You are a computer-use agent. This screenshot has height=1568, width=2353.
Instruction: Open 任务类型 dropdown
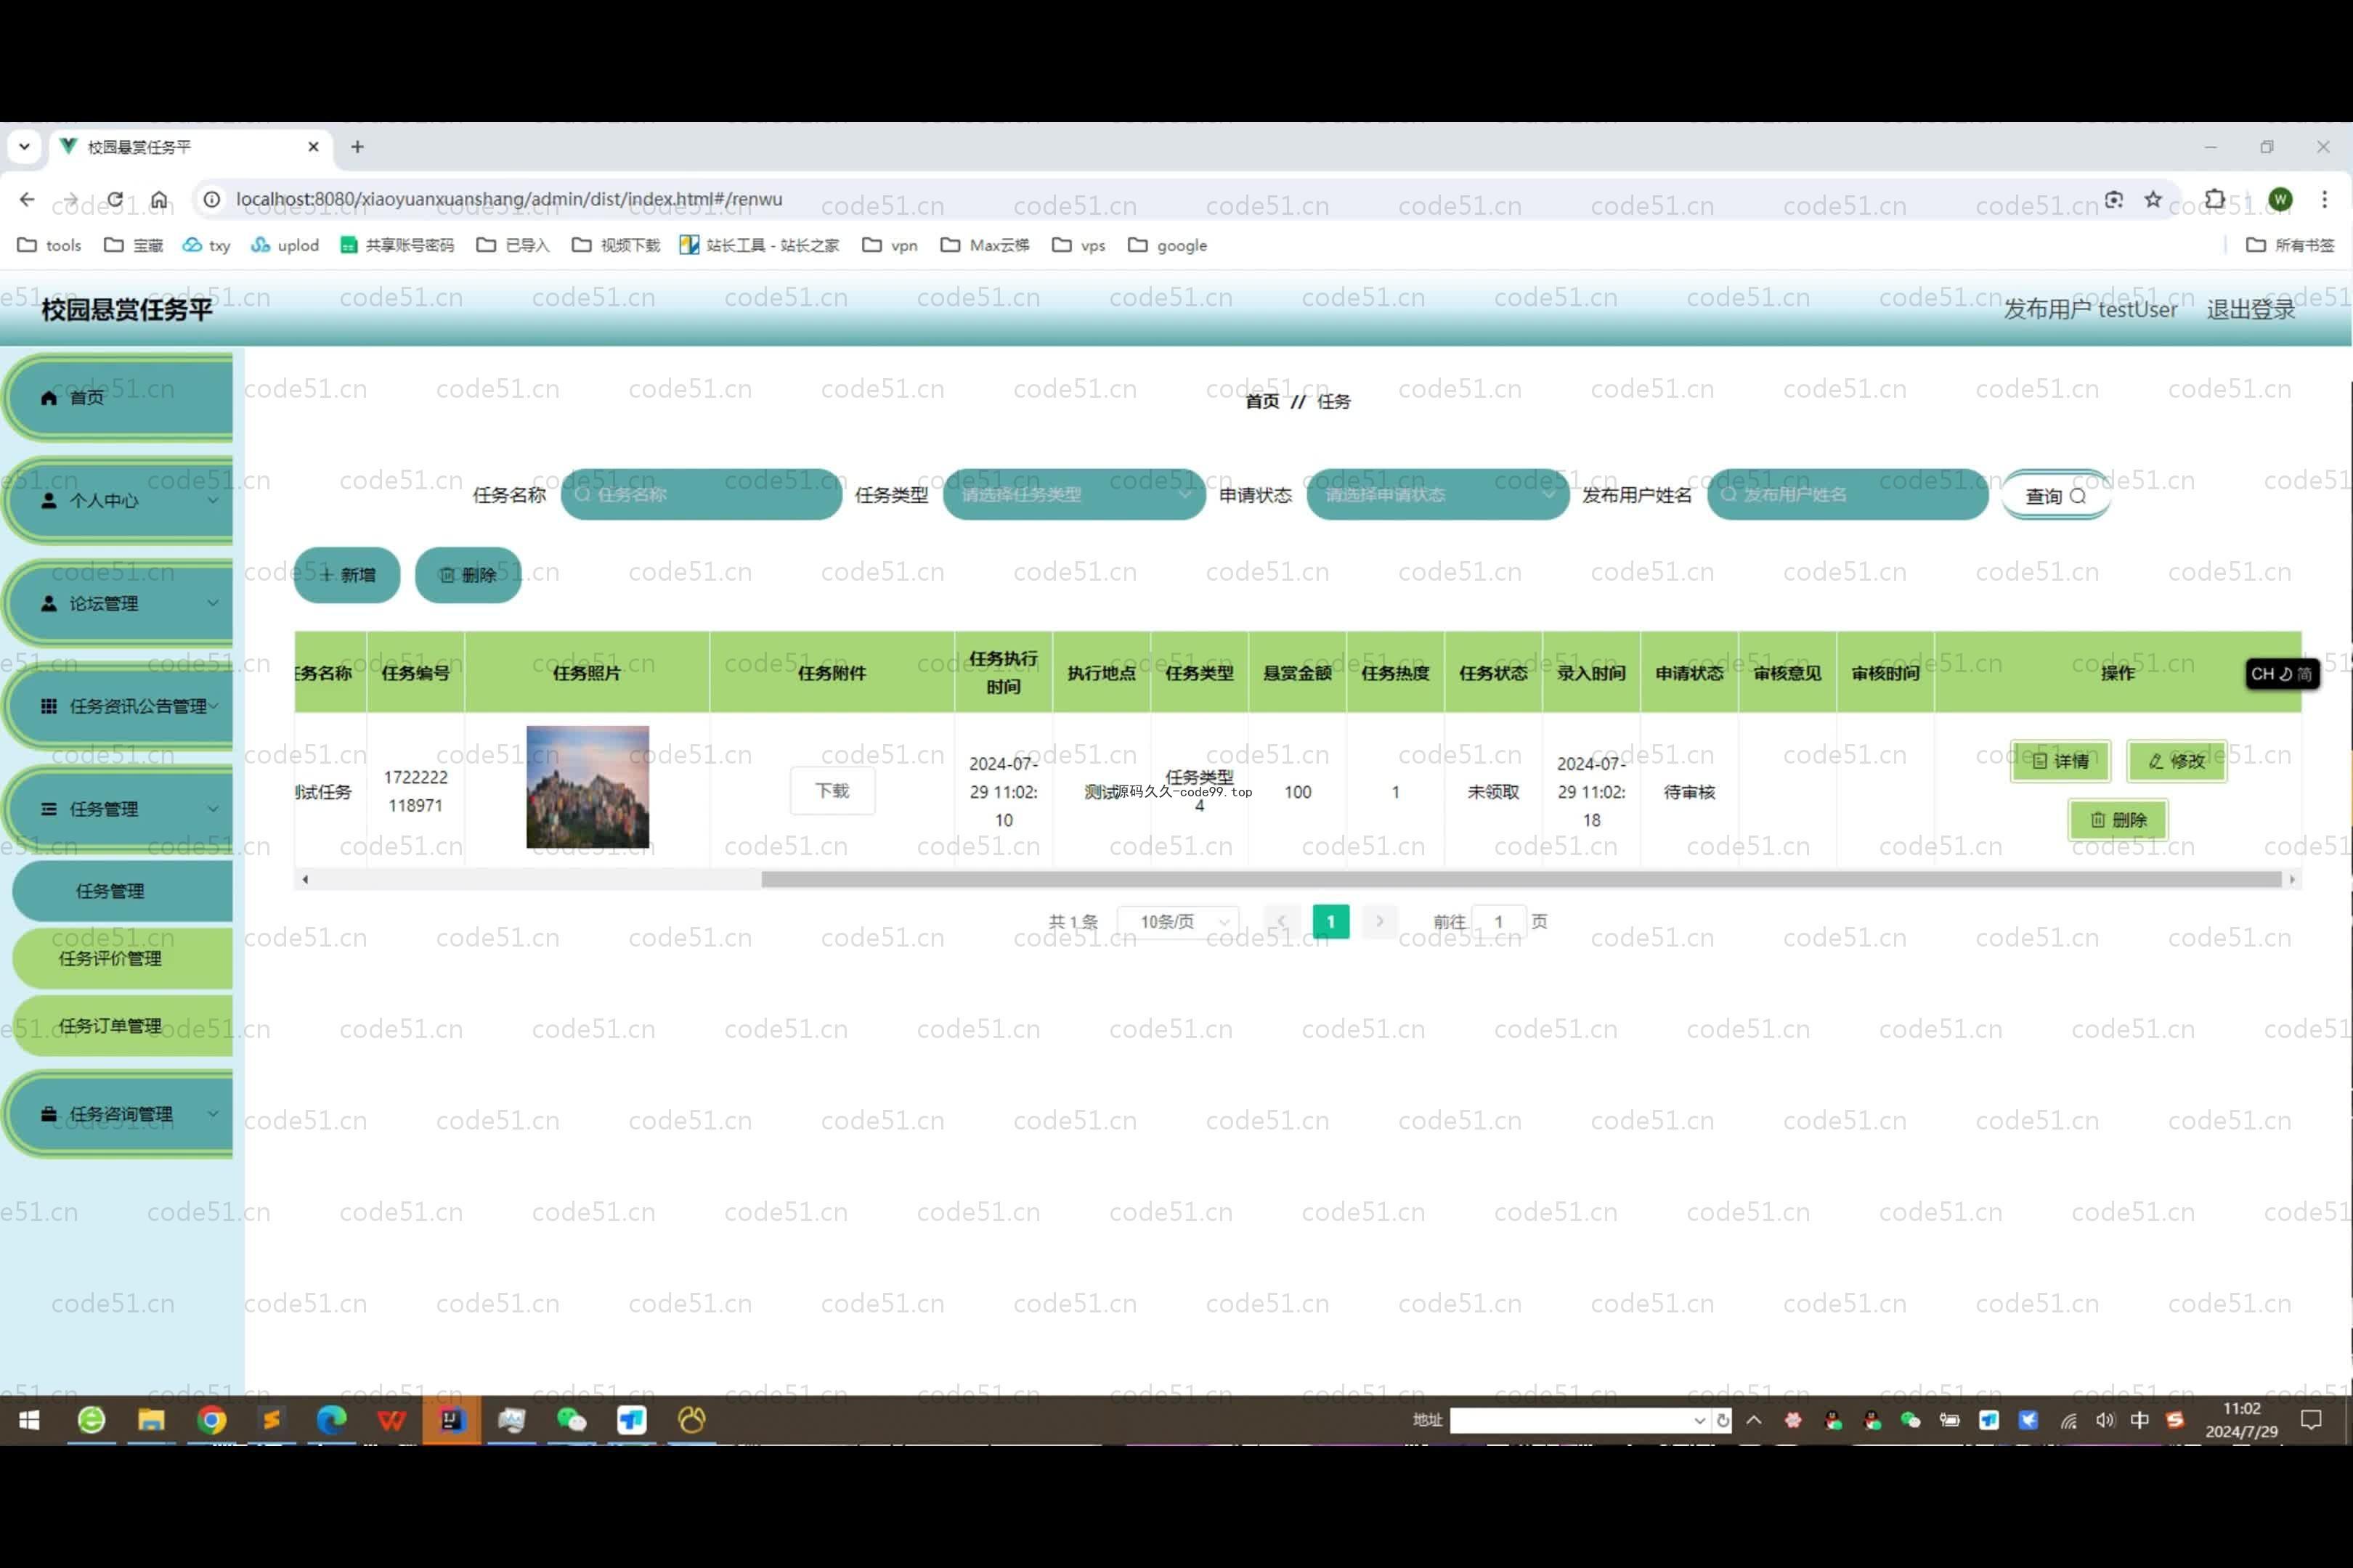click(x=1073, y=494)
